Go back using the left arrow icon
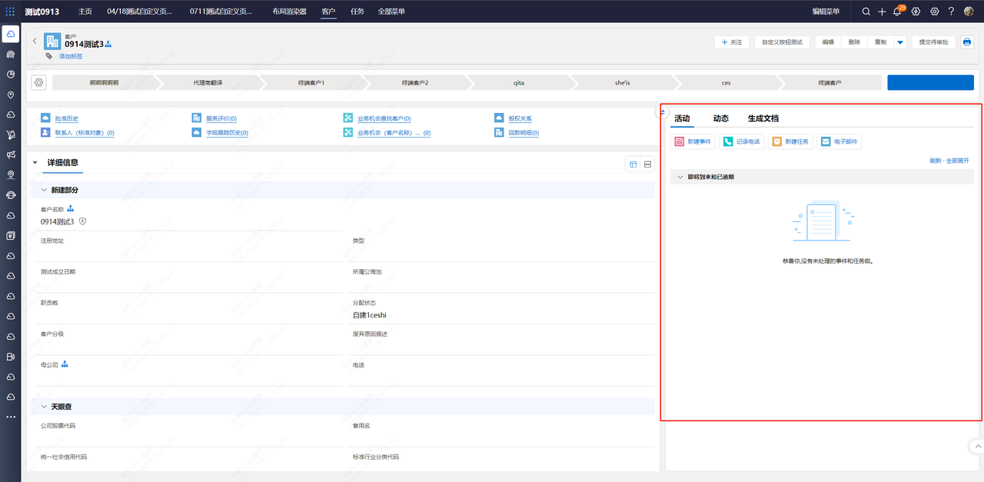 click(35, 42)
